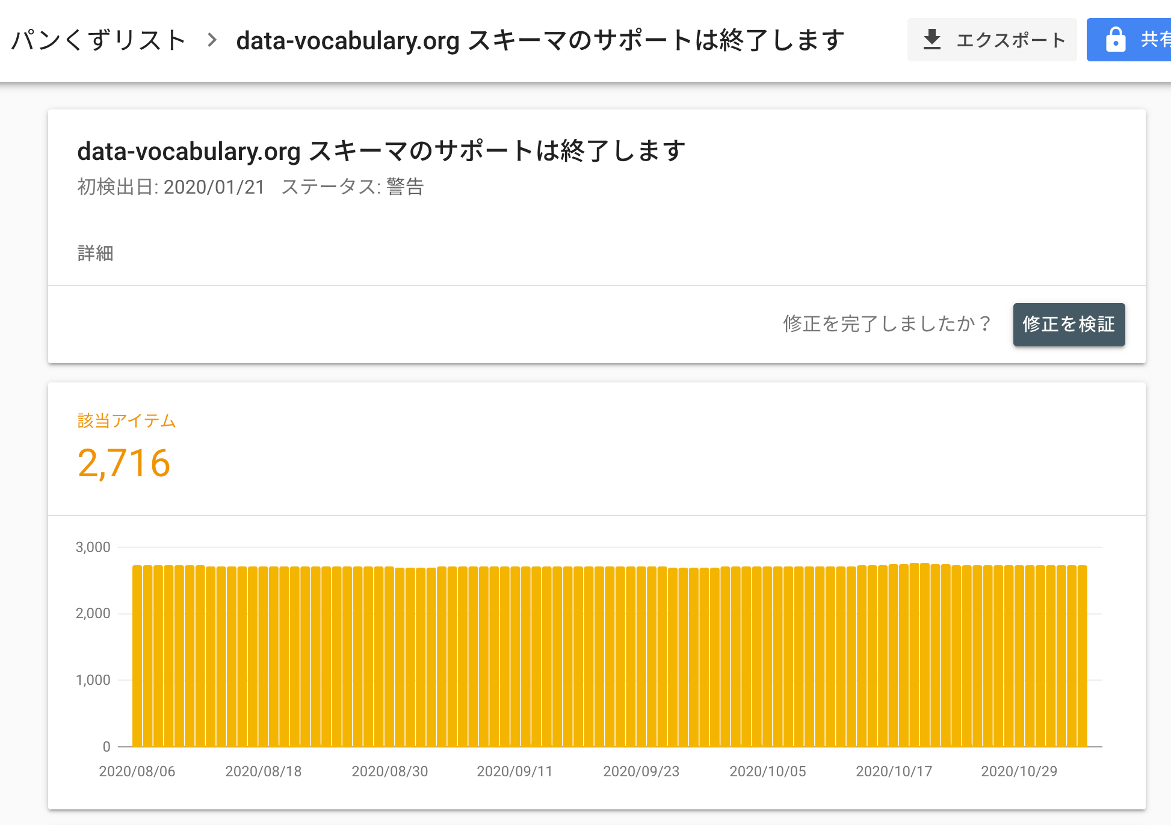1171x825 pixels.
Task: Click 修正を完了しましたか？ prompt text
Action: click(888, 324)
